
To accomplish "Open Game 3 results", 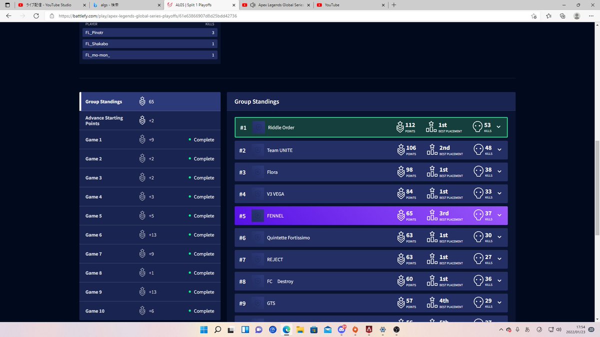I will 150,178.
